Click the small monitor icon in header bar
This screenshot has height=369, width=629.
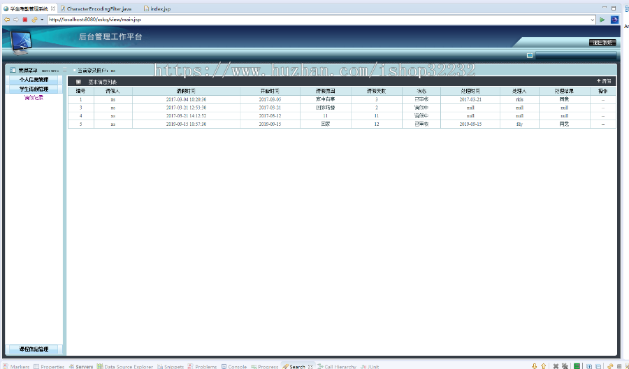click(x=530, y=55)
